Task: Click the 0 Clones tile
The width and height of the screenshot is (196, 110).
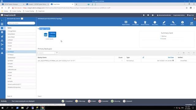Action: (x=52, y=36)
